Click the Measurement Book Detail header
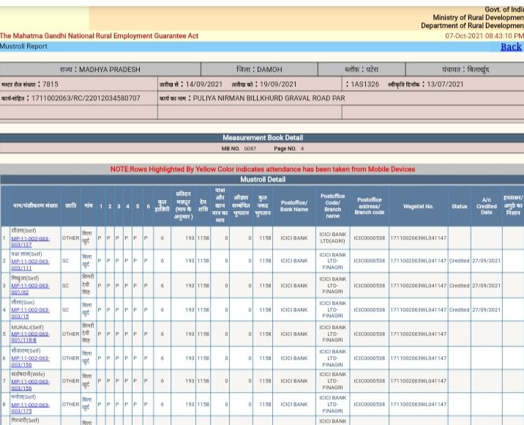The width and height of the screenshot is (524, 425). click(262, 138)
